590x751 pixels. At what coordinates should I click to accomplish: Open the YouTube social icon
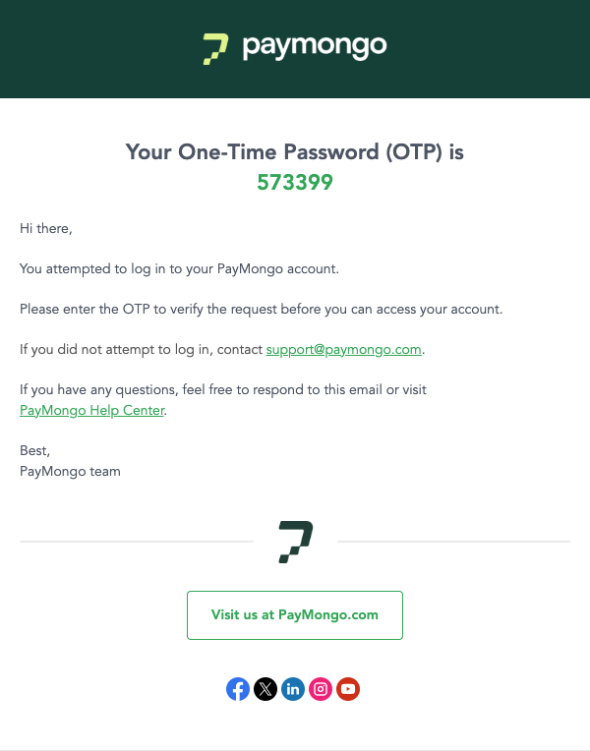tap(348, 689)
